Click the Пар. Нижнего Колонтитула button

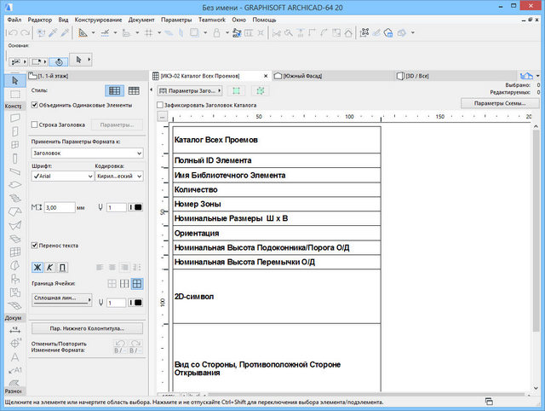[x=86, y=327]
